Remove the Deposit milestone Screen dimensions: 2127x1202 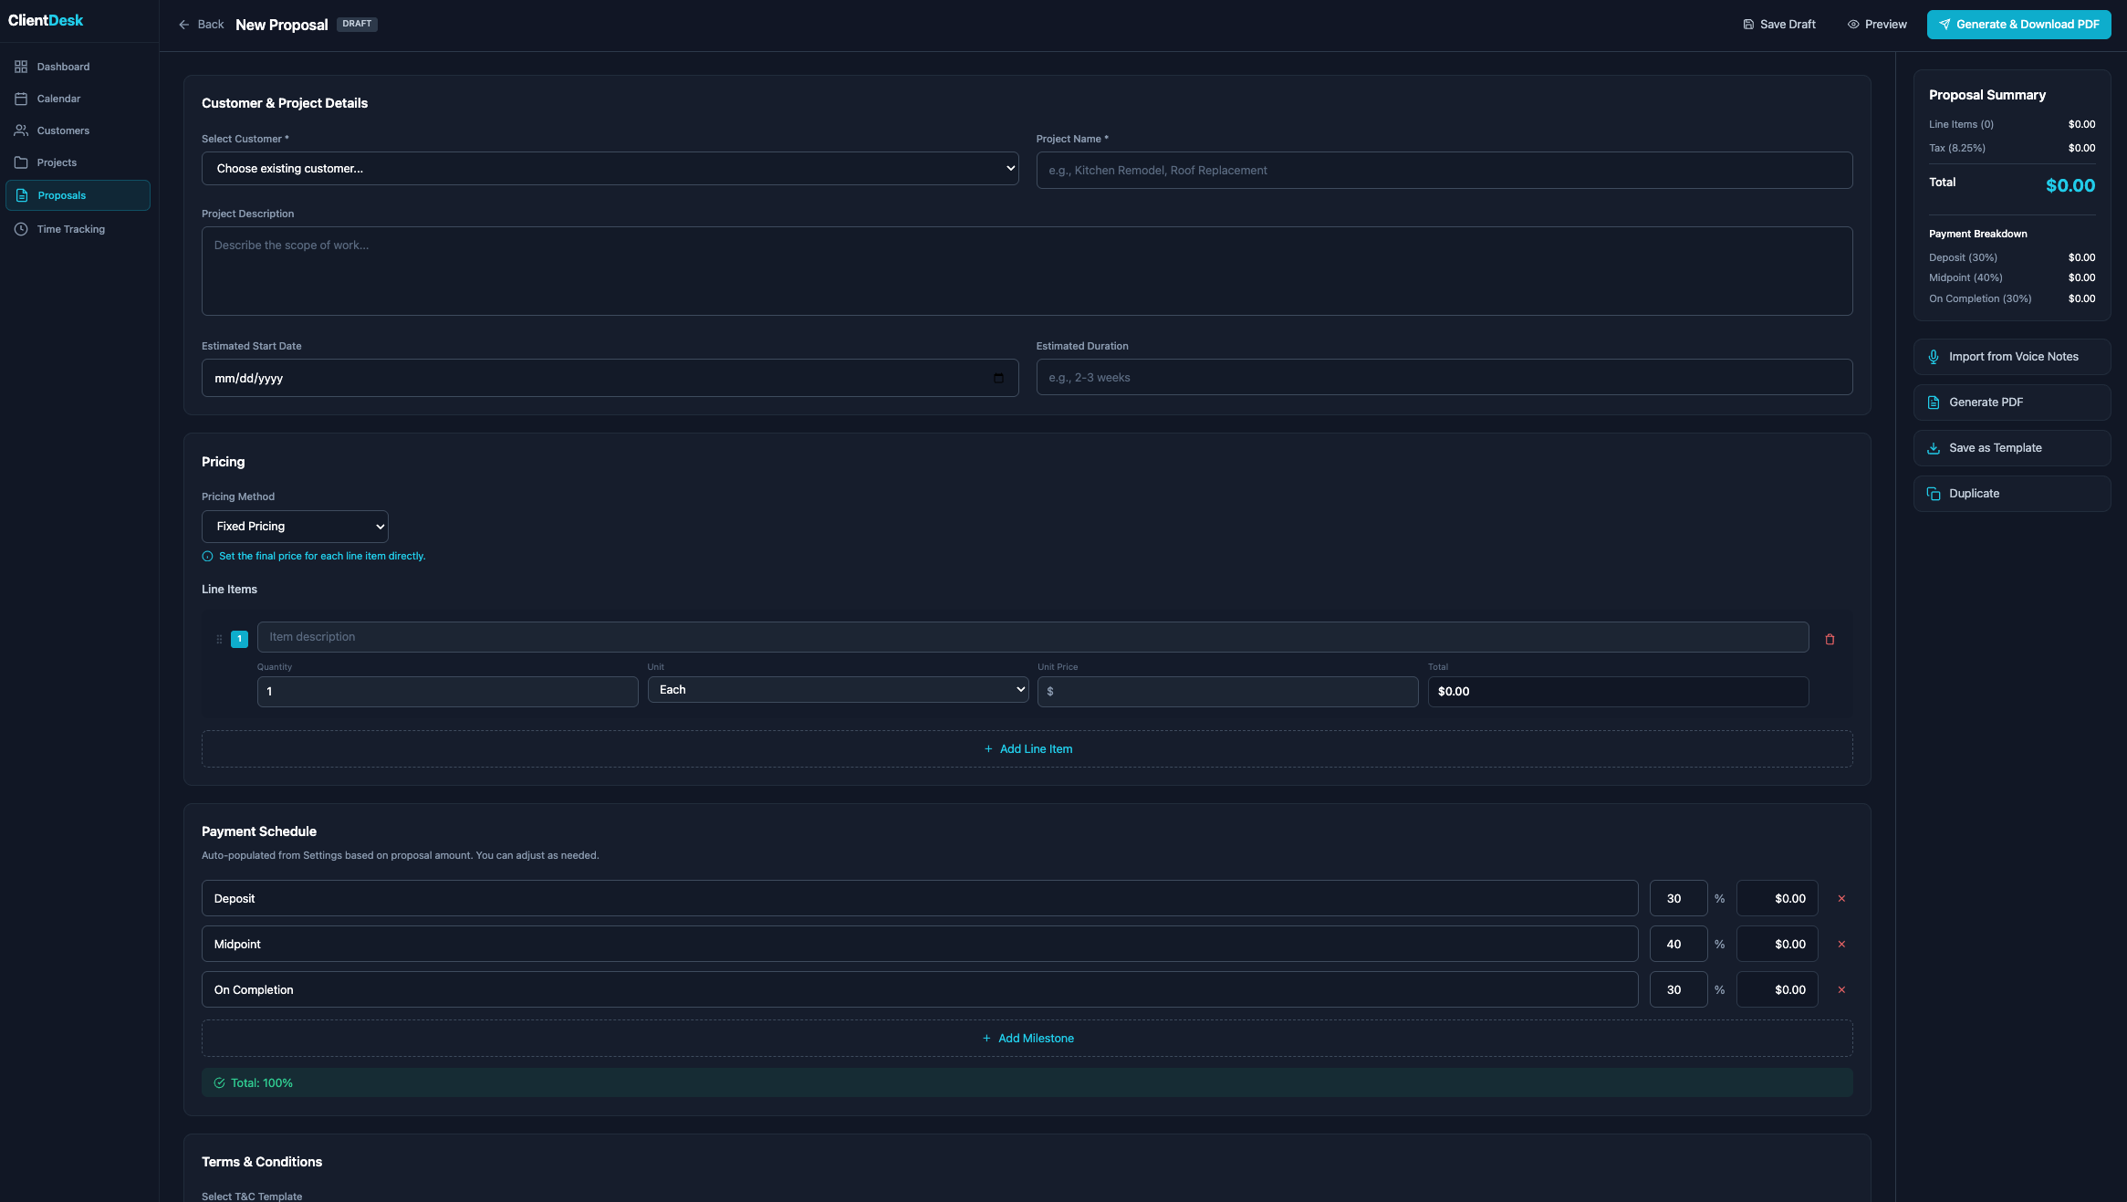pos(1841,898)
